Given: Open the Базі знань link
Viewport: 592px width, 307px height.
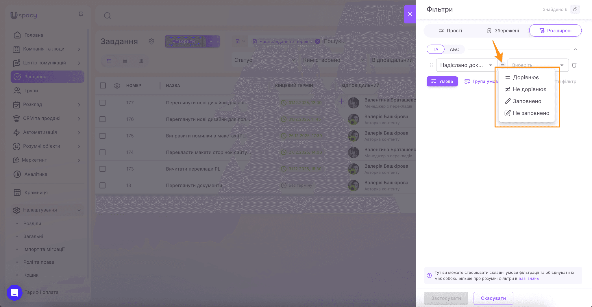Looking at the screenshot, I should coord(528,279).
